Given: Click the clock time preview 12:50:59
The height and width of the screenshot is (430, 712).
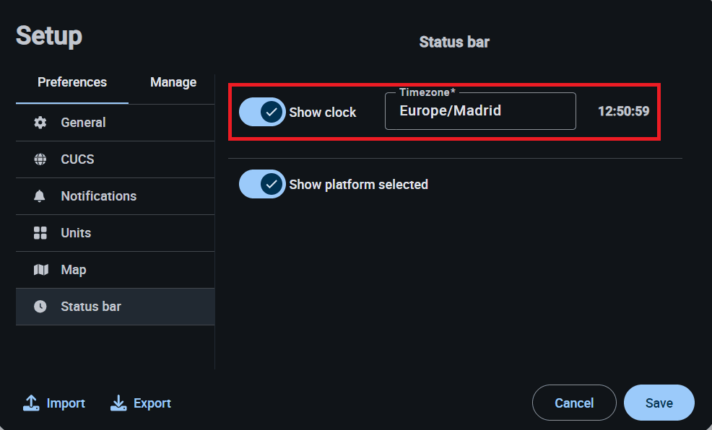Looking at the screenshot, I should click(x=623, y=111).
